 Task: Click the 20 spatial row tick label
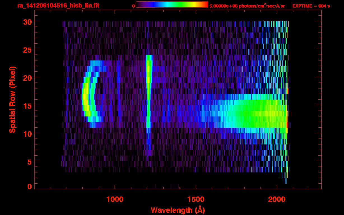coord(27,78)
